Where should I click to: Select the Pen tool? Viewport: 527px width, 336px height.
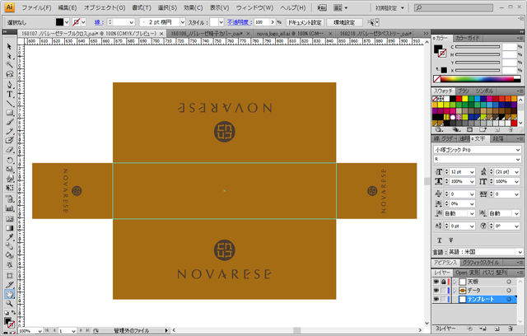pyautogui.click(x=9, y=85)
